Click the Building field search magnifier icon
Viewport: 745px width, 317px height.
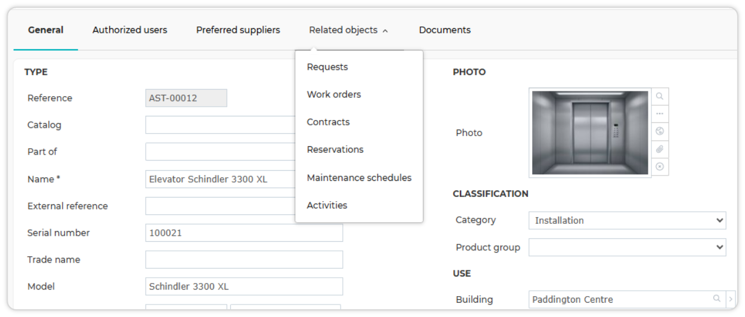(717, 299)
